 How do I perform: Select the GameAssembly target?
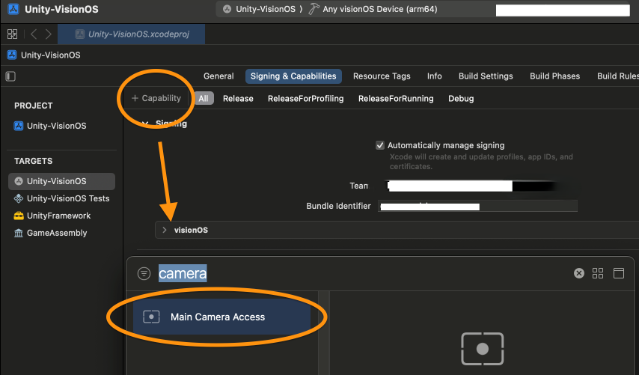[57, 233]
